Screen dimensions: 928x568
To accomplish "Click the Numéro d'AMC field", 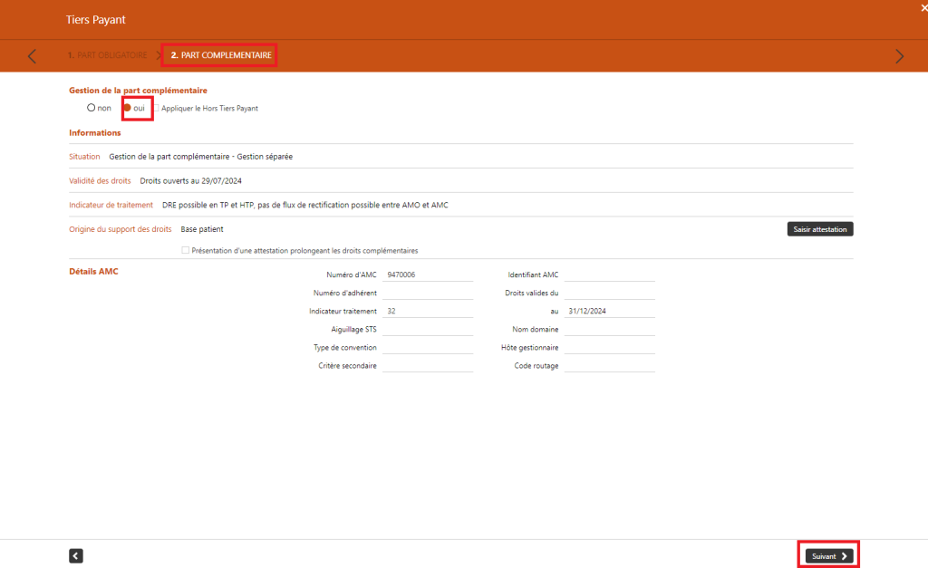I will (428, 274).
